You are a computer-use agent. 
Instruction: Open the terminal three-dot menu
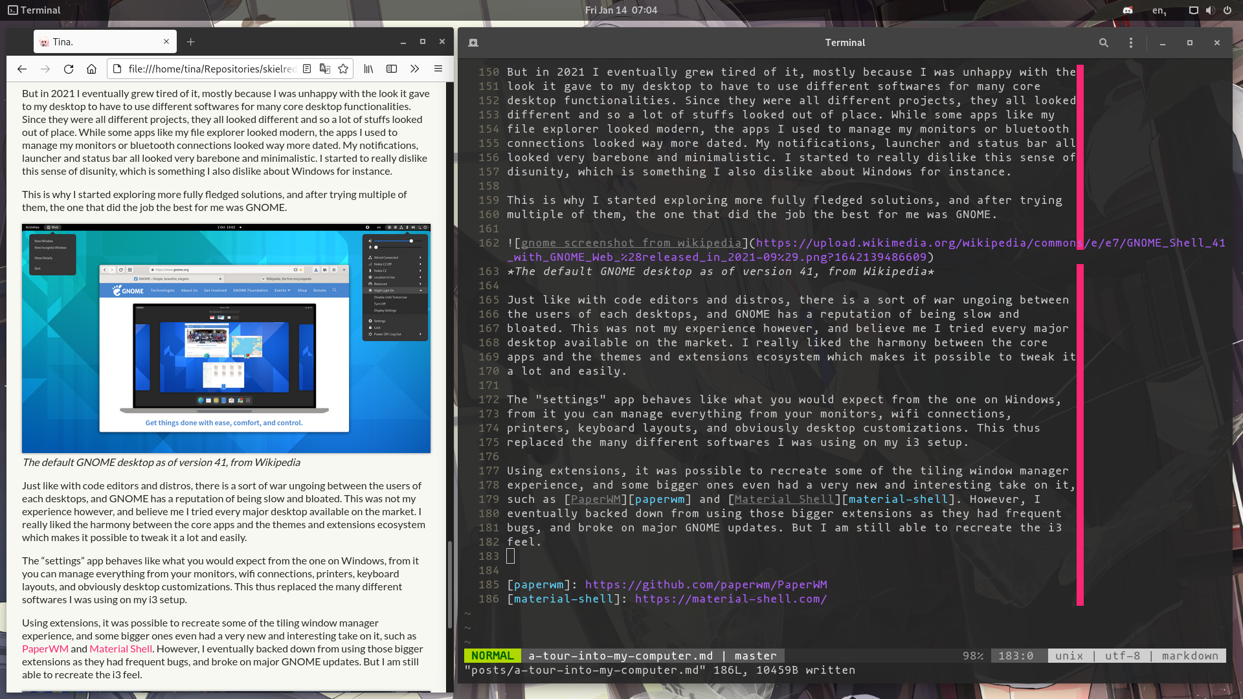click(x=1131, y=43)
